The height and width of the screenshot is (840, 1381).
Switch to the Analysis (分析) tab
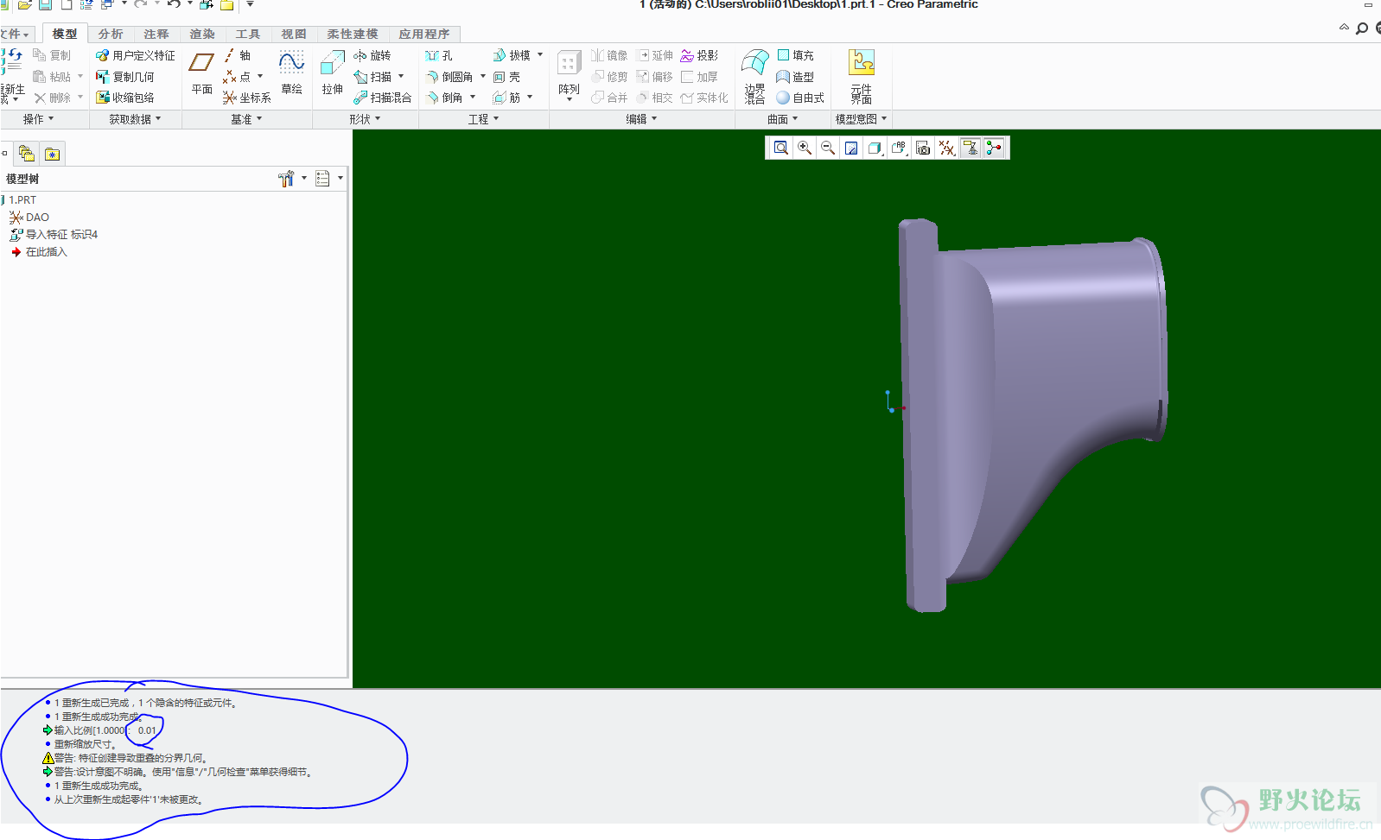111,34
